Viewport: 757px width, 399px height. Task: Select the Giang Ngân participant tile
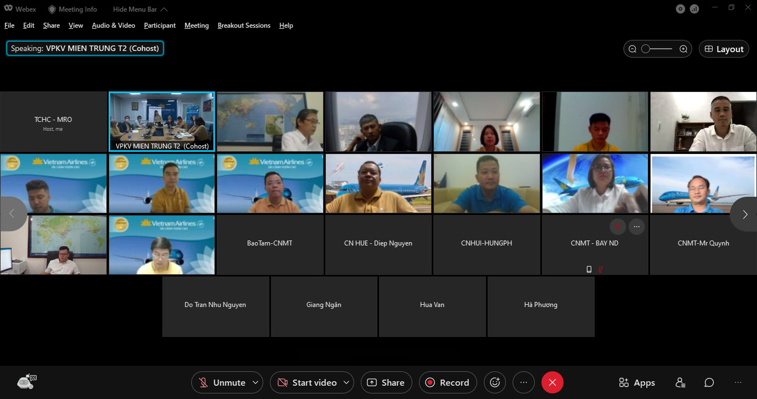tap(324, 306)
